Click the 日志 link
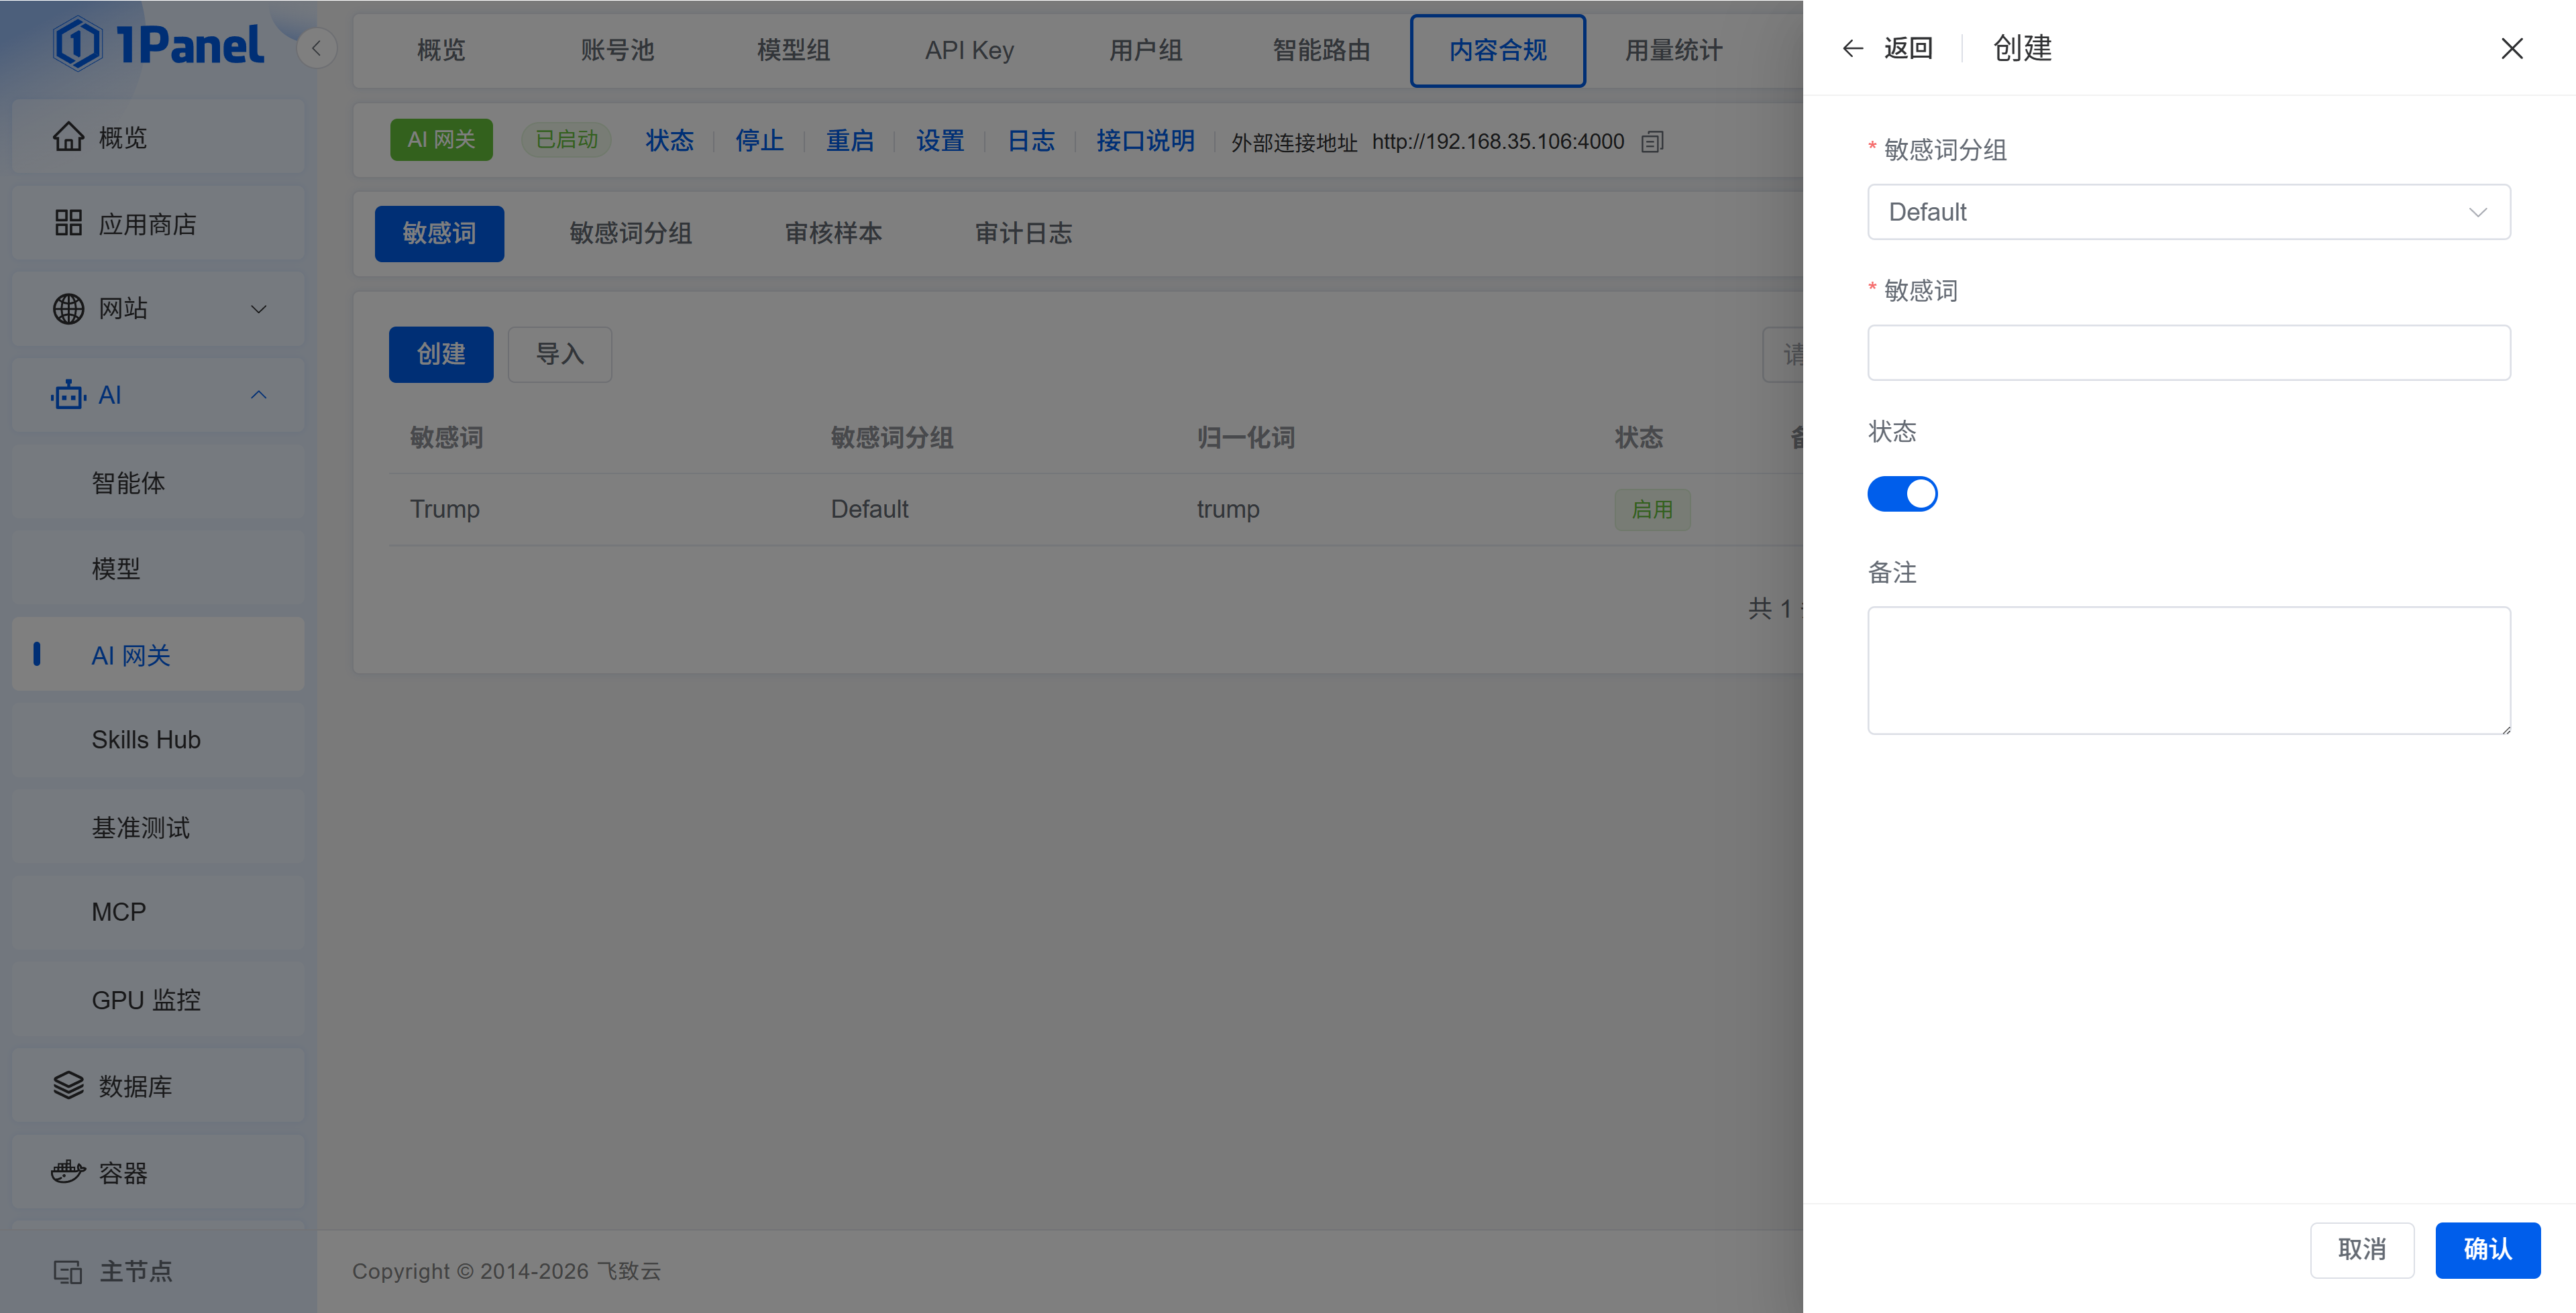The image size is (2576, 1313). coord(1031,141)
